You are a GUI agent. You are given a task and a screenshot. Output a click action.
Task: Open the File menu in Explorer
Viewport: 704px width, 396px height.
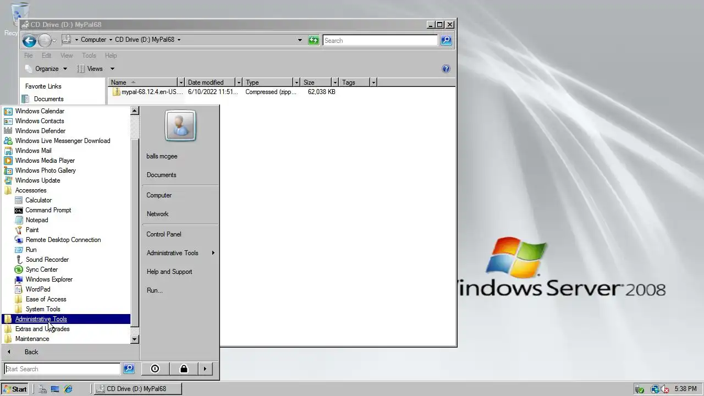click(x=29, y=56)
